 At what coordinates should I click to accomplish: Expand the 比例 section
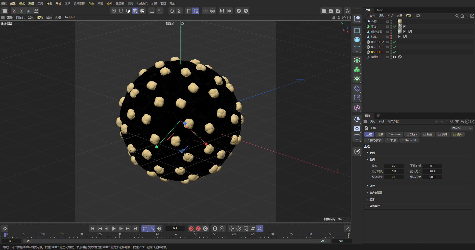pos(367,153)
